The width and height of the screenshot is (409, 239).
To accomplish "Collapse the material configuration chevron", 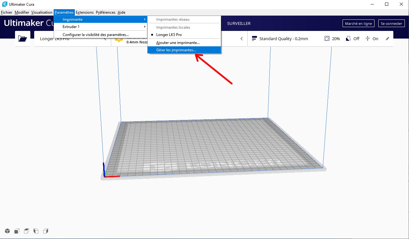I will 242,39.
